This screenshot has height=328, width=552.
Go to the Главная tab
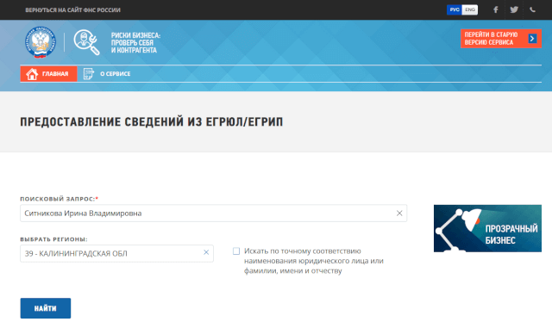tap(48, 74)
